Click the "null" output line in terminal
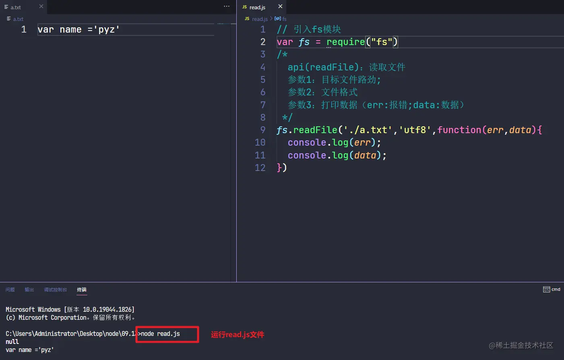This screenshot has width=564, height=360. pos(12,342)
